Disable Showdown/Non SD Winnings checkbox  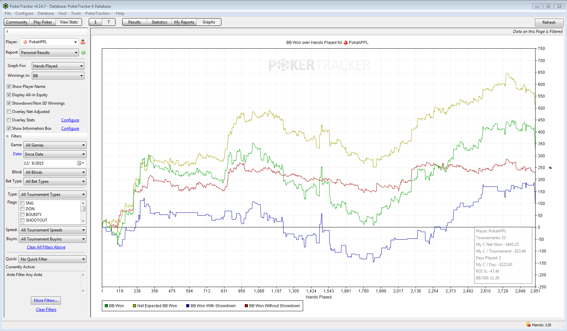point(9,103)
